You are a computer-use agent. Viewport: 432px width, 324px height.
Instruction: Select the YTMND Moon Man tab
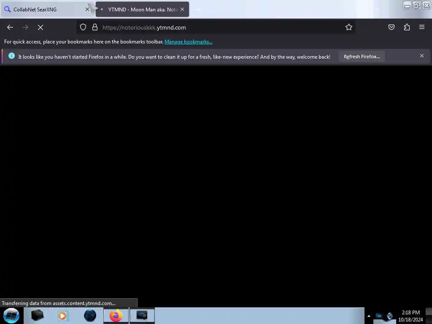pos(142,9)
